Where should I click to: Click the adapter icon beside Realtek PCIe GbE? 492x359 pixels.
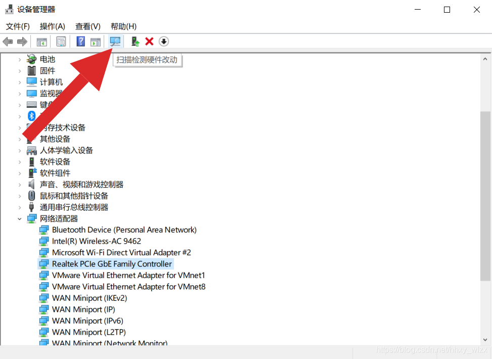(43, 264)
